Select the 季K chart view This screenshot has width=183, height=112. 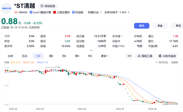click(x=77, y=56)
